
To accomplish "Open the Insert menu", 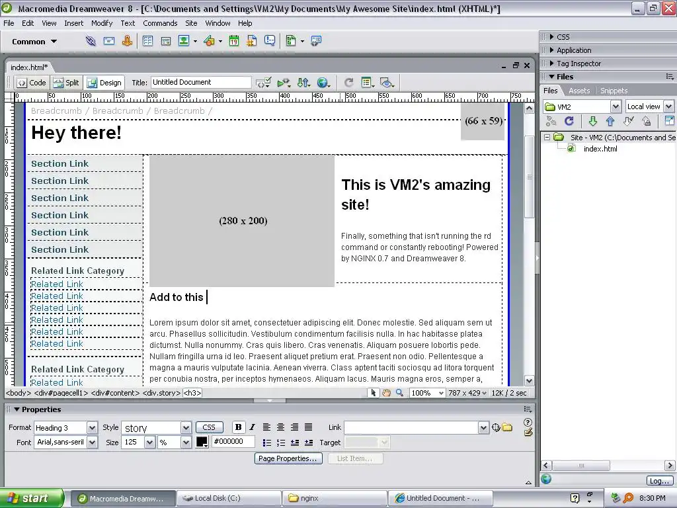I will (74, 23).
